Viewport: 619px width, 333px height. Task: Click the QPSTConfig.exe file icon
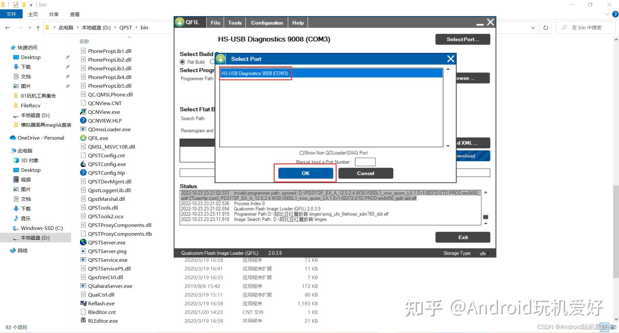pos(83,164)
